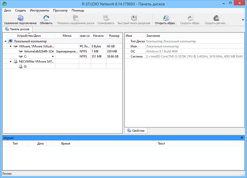Open the dropdown arrow next to C: drive
The image size is (247, 178).
(53, 56)
